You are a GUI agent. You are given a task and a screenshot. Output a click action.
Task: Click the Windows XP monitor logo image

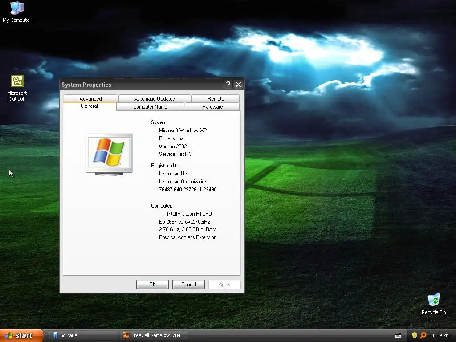click(110, 155)
